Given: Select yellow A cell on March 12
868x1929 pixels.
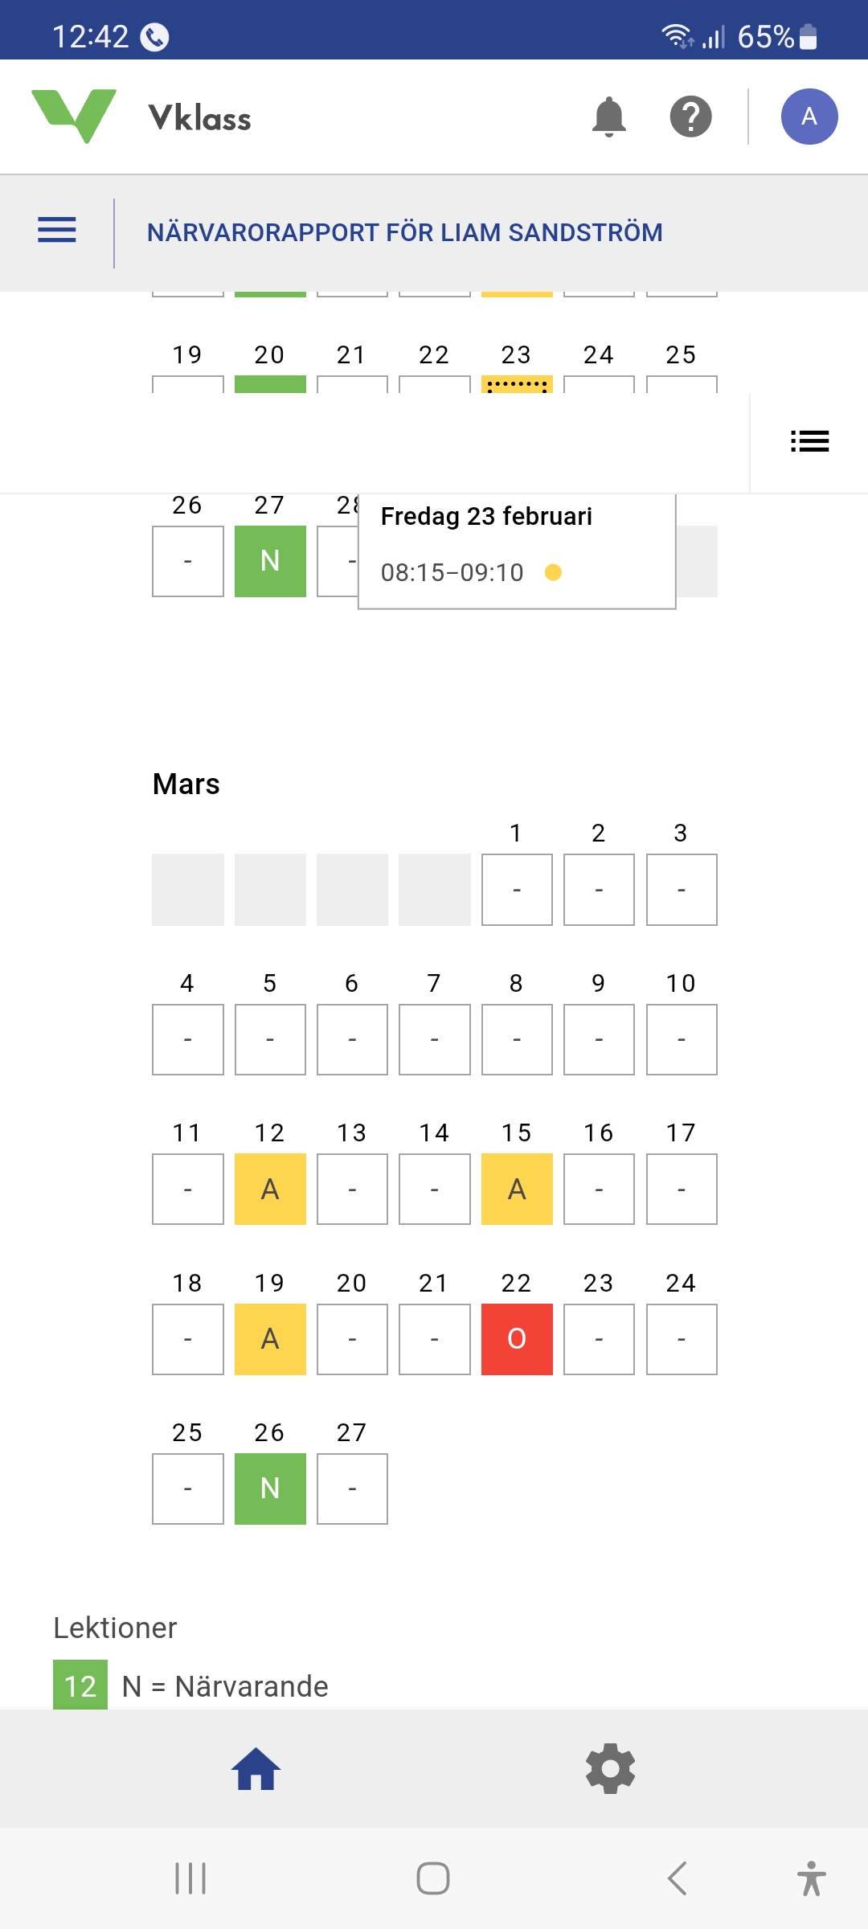Looking at the screenshot, I should pos(270,1190).
